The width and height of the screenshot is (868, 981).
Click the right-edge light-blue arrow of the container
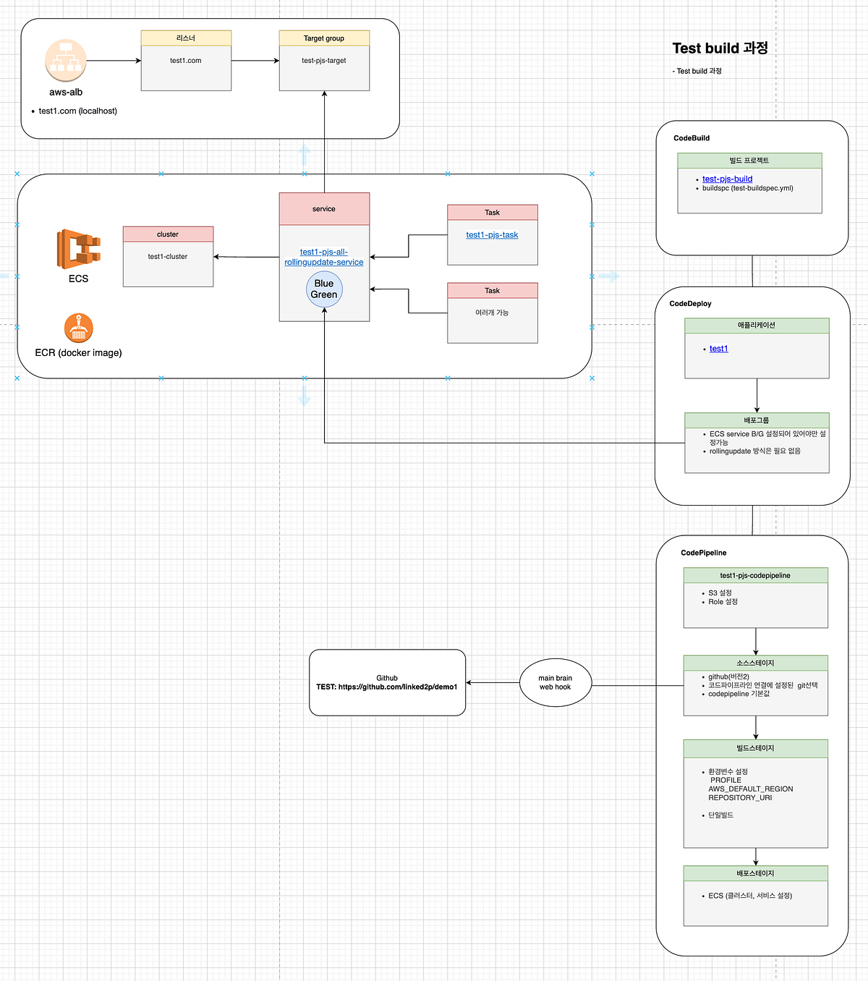tap(610, 275)
